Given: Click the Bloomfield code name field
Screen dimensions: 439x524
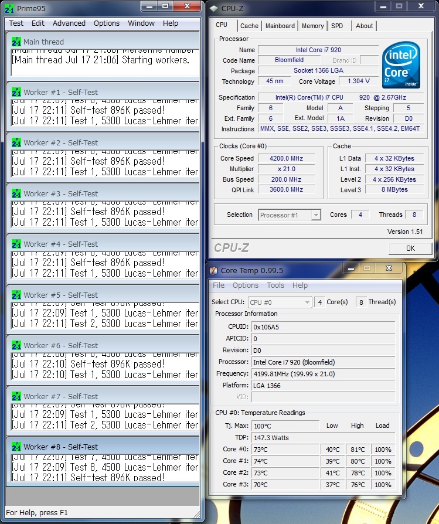Looking at the screenshot, I should click(290, 60).
